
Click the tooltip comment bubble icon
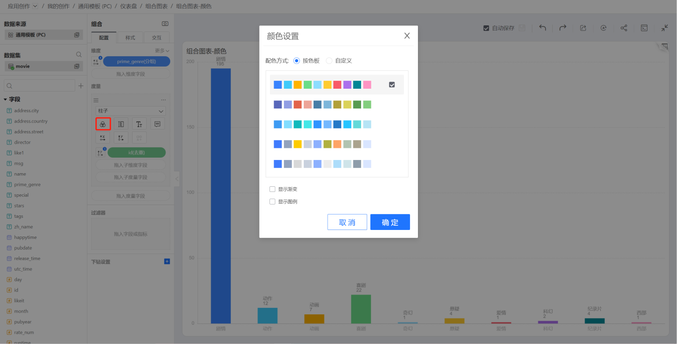[157, 124]
